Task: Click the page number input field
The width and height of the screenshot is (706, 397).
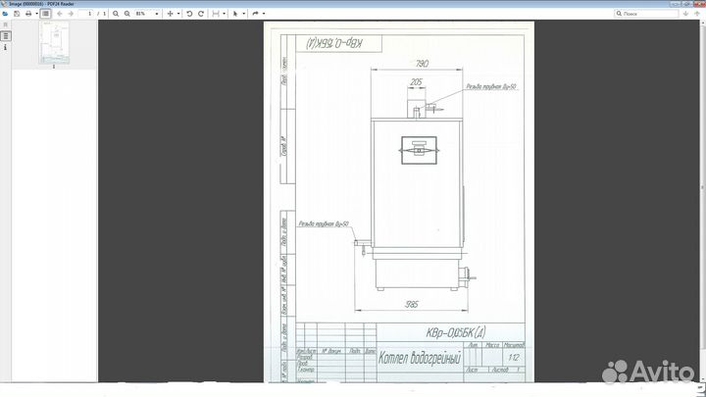Action: click(x=87, y=14)
